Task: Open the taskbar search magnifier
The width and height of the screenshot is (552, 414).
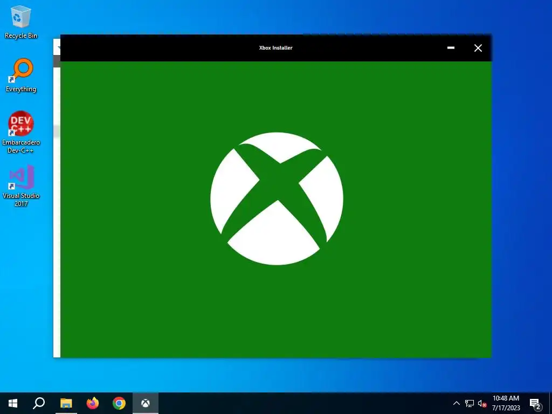Action: (39, 403)
